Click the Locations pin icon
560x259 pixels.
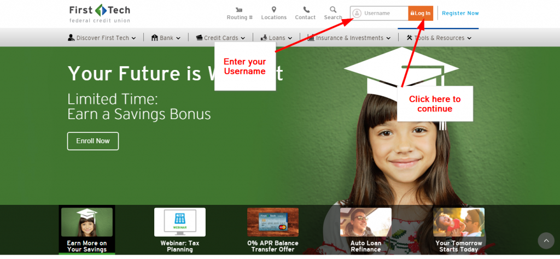click(274, 9)
